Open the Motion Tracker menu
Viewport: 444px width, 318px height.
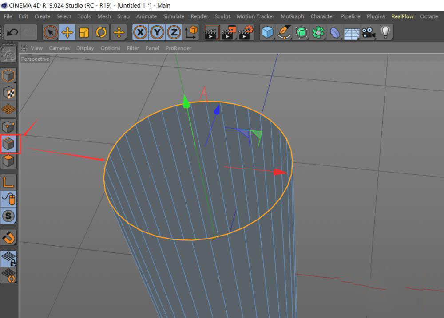(255, 16)
